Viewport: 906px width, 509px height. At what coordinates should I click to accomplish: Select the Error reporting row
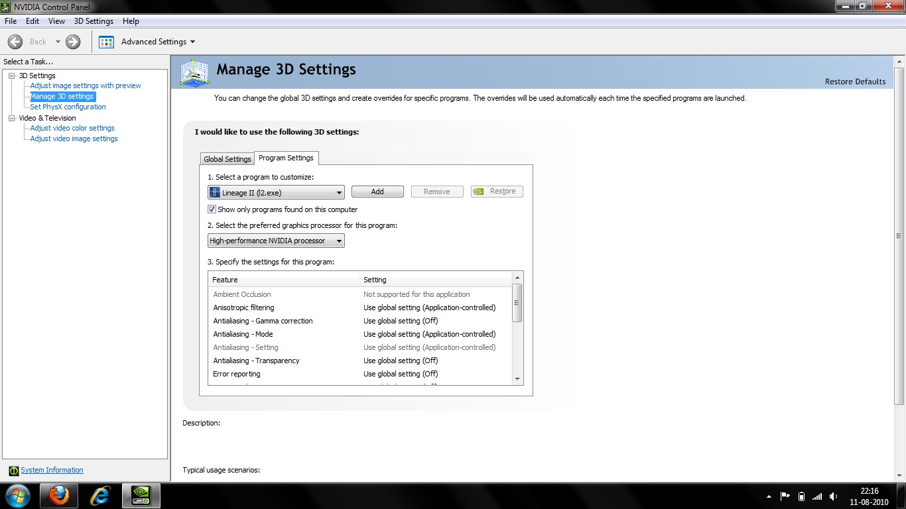coord(360,374)
